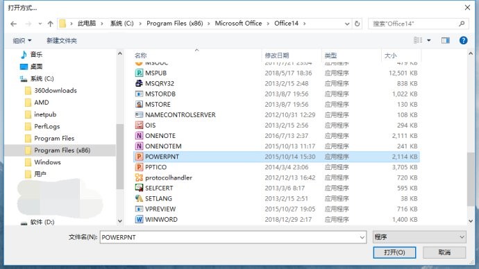Sort by 类型 column header
479x269 pixels.
[x=330, y=55]
